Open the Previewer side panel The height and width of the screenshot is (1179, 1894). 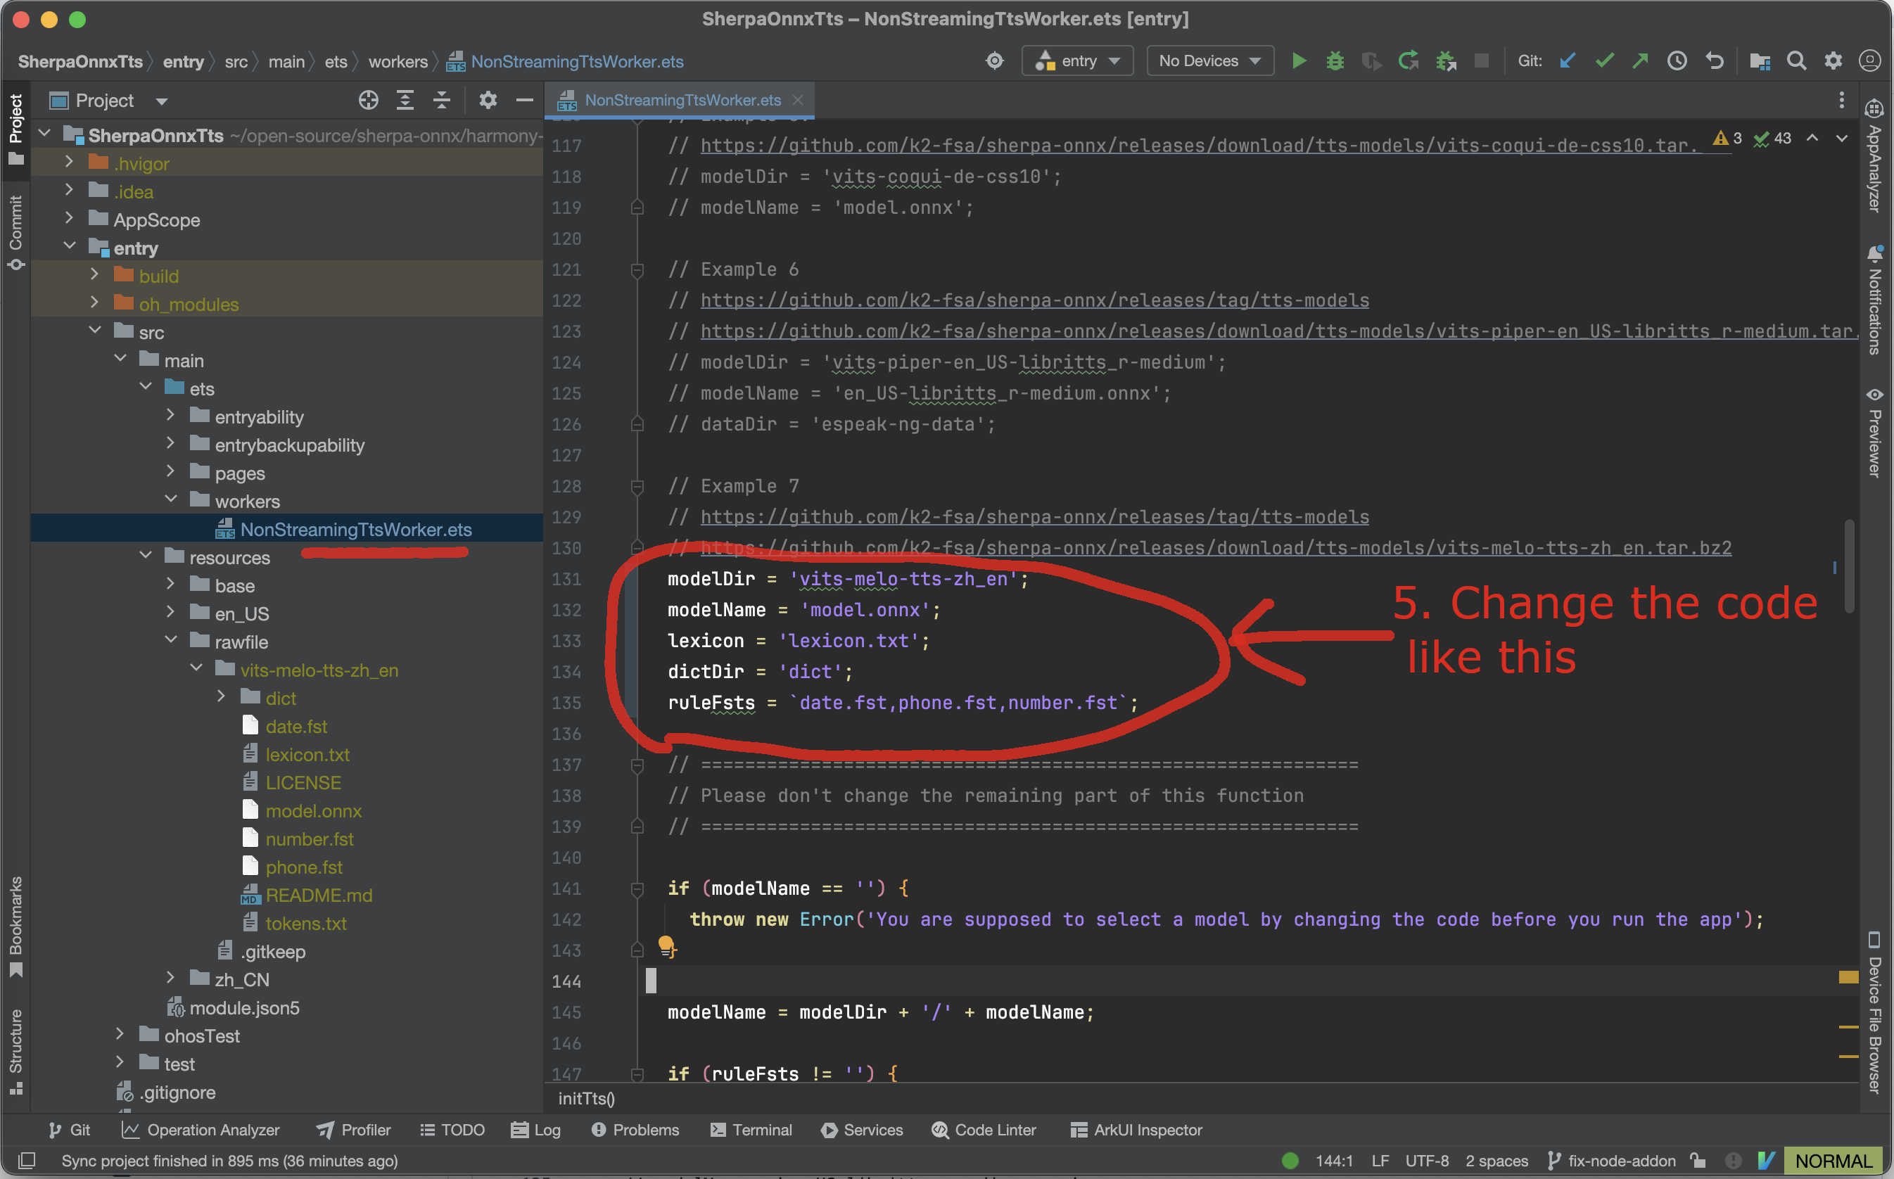[1874, 432]
